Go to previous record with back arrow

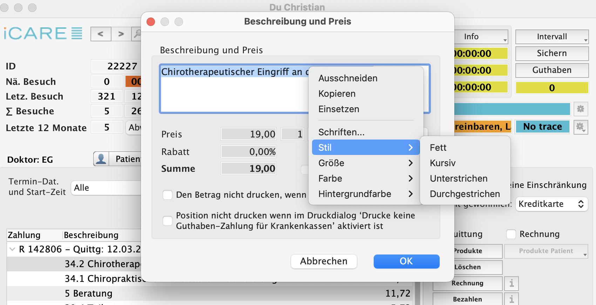point(101,34)
